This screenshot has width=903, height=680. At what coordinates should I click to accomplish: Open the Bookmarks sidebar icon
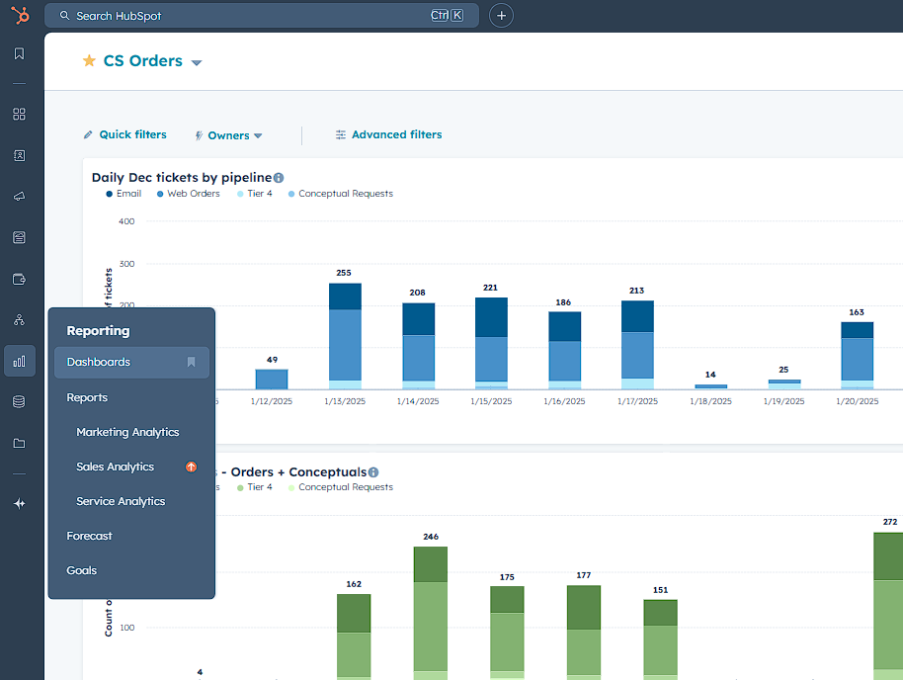coord(19,53)
